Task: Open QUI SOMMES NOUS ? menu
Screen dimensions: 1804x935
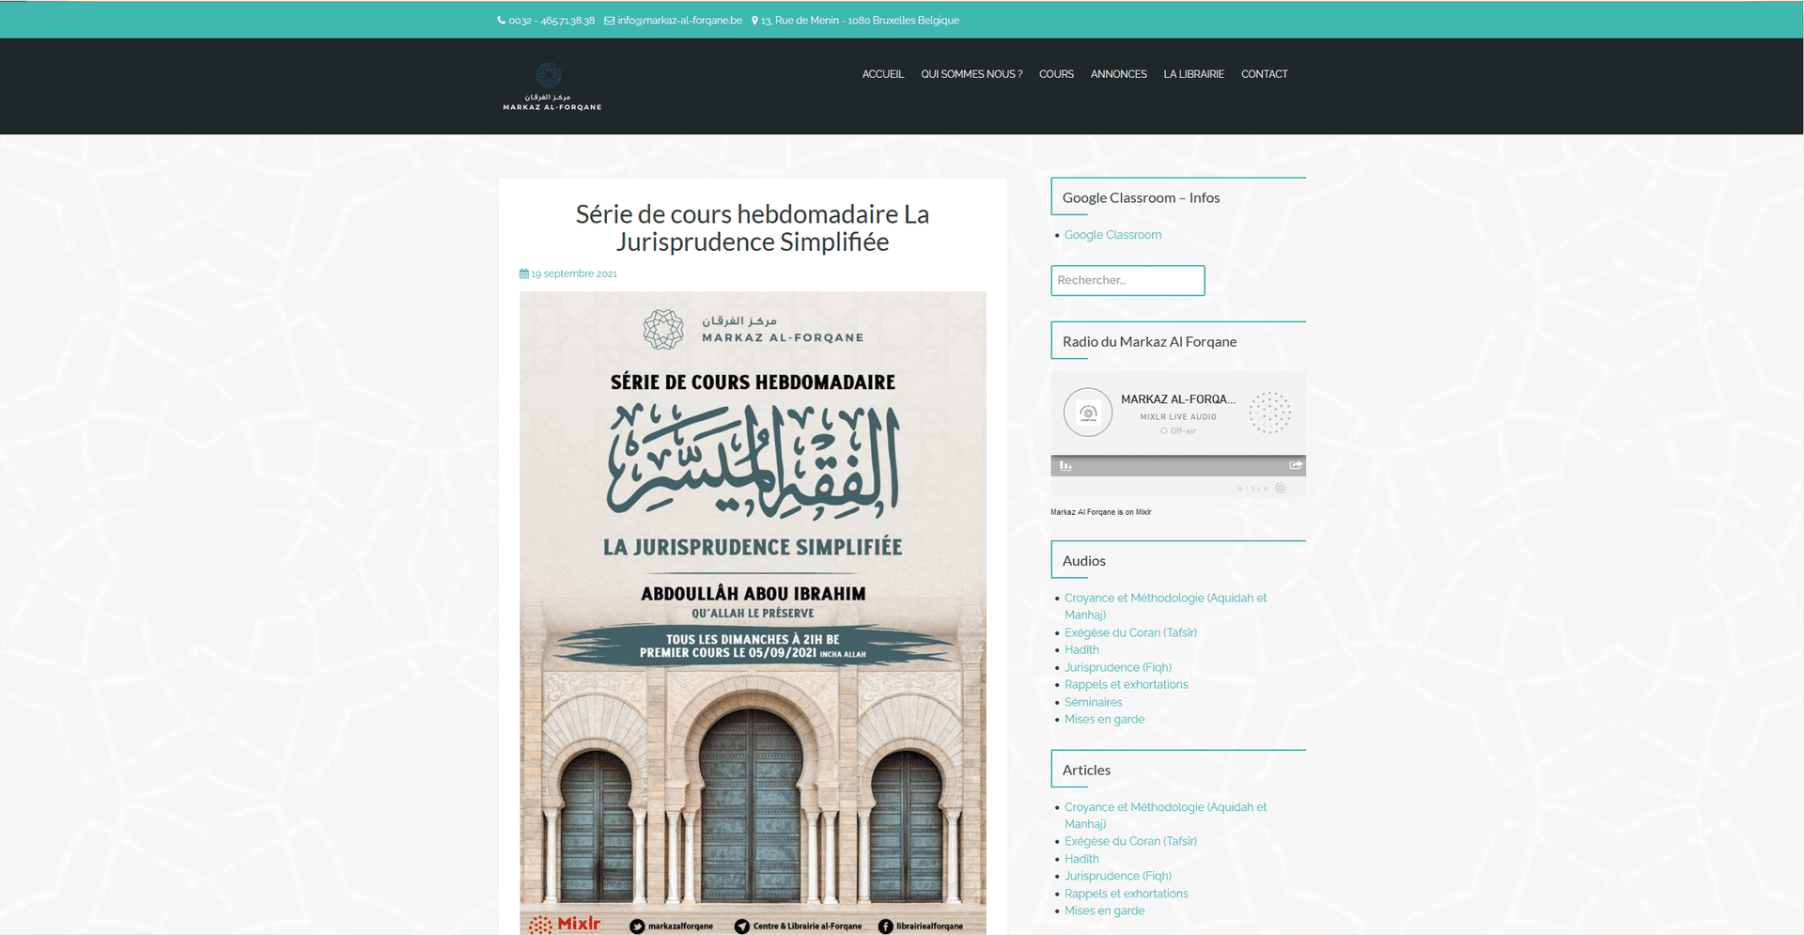Action: point(972,74)
